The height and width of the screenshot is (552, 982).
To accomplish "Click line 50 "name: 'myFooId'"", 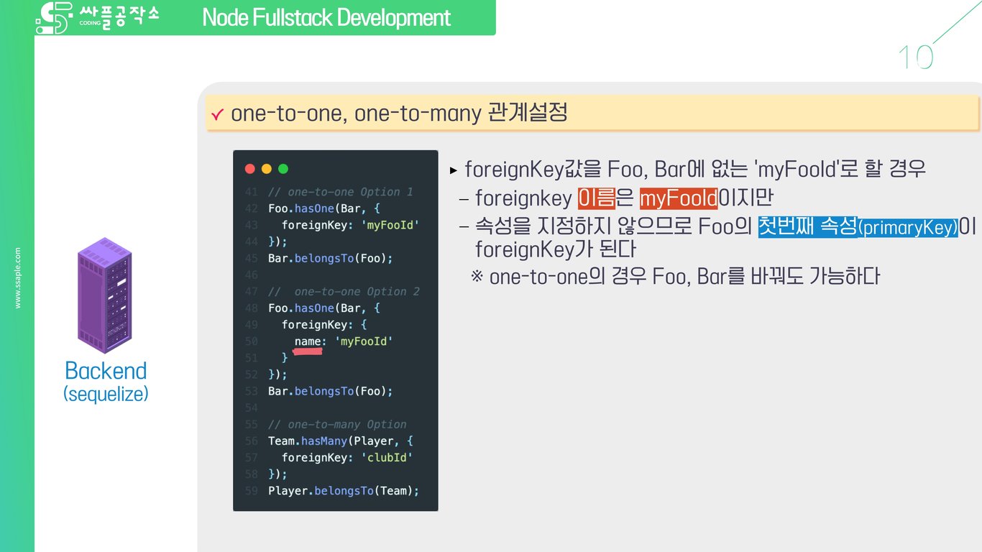I will pos(344,341).
